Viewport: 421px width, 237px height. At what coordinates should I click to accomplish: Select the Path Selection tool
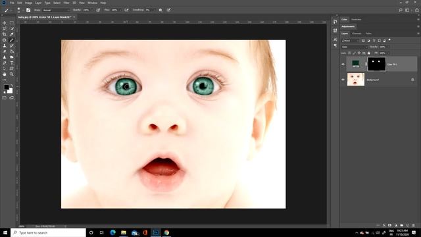[x=5, y=68]
